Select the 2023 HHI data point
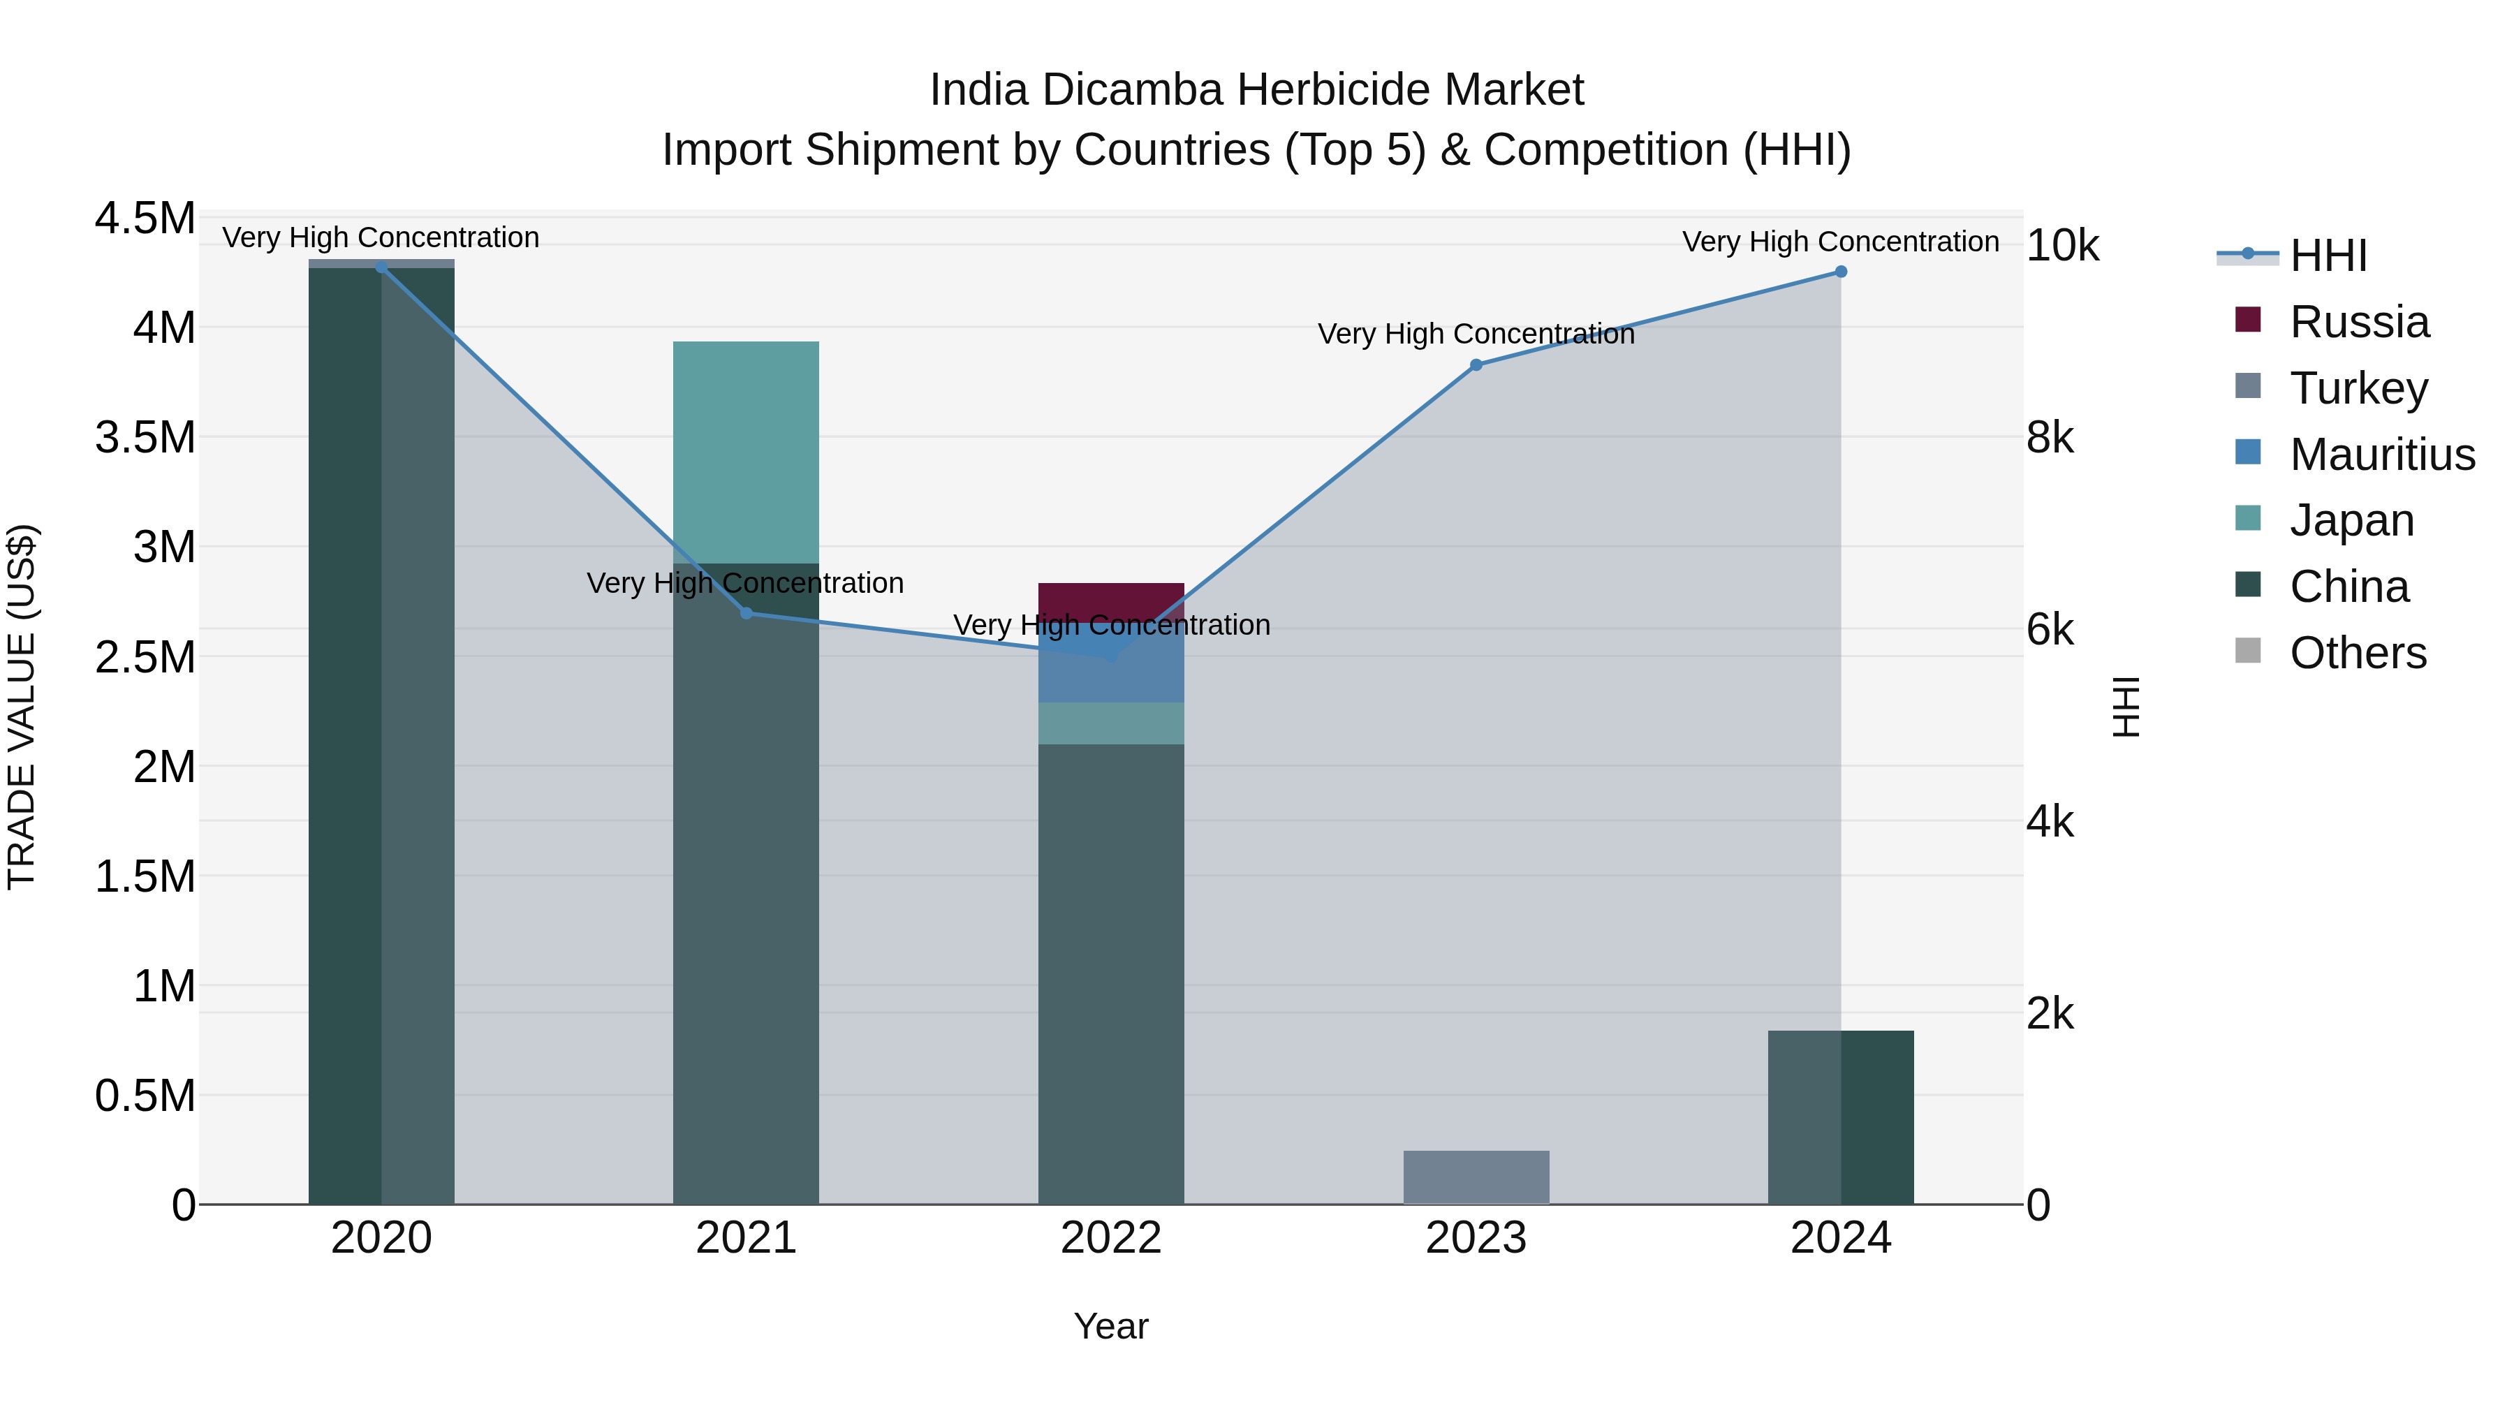 click(1476, 365)
